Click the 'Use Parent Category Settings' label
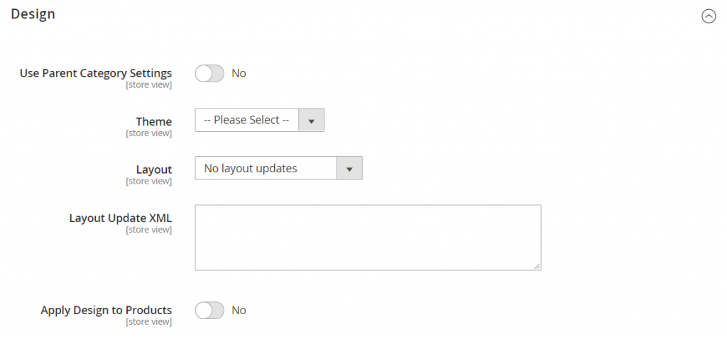 pyautogui.click(x=96, y=73)
